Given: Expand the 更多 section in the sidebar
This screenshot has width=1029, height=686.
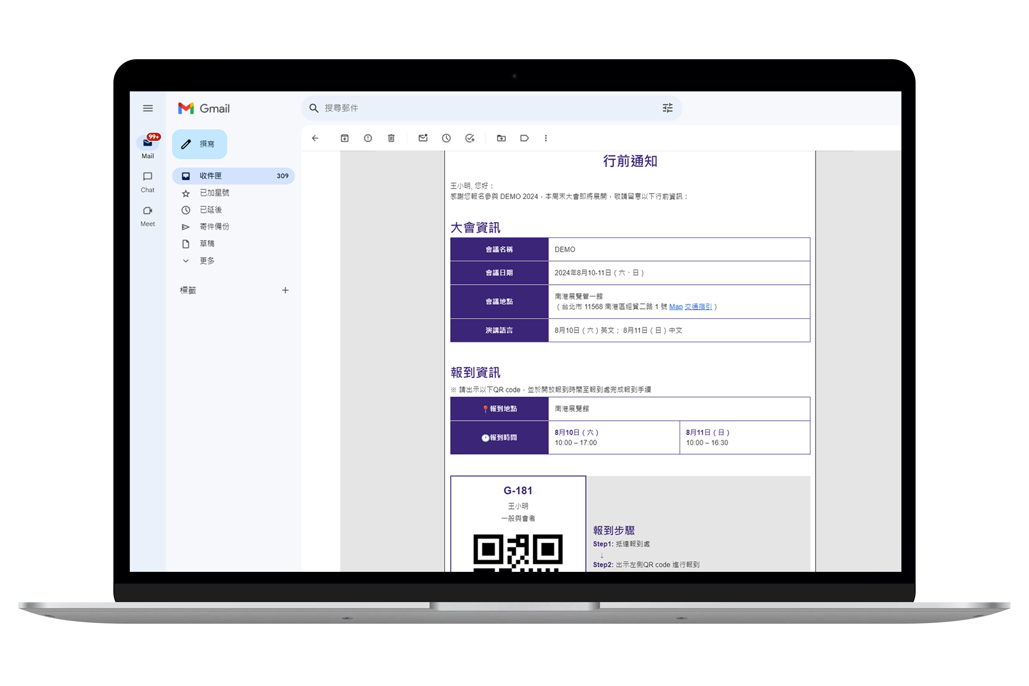Looking at the screenshot, I should click(207, 261).
